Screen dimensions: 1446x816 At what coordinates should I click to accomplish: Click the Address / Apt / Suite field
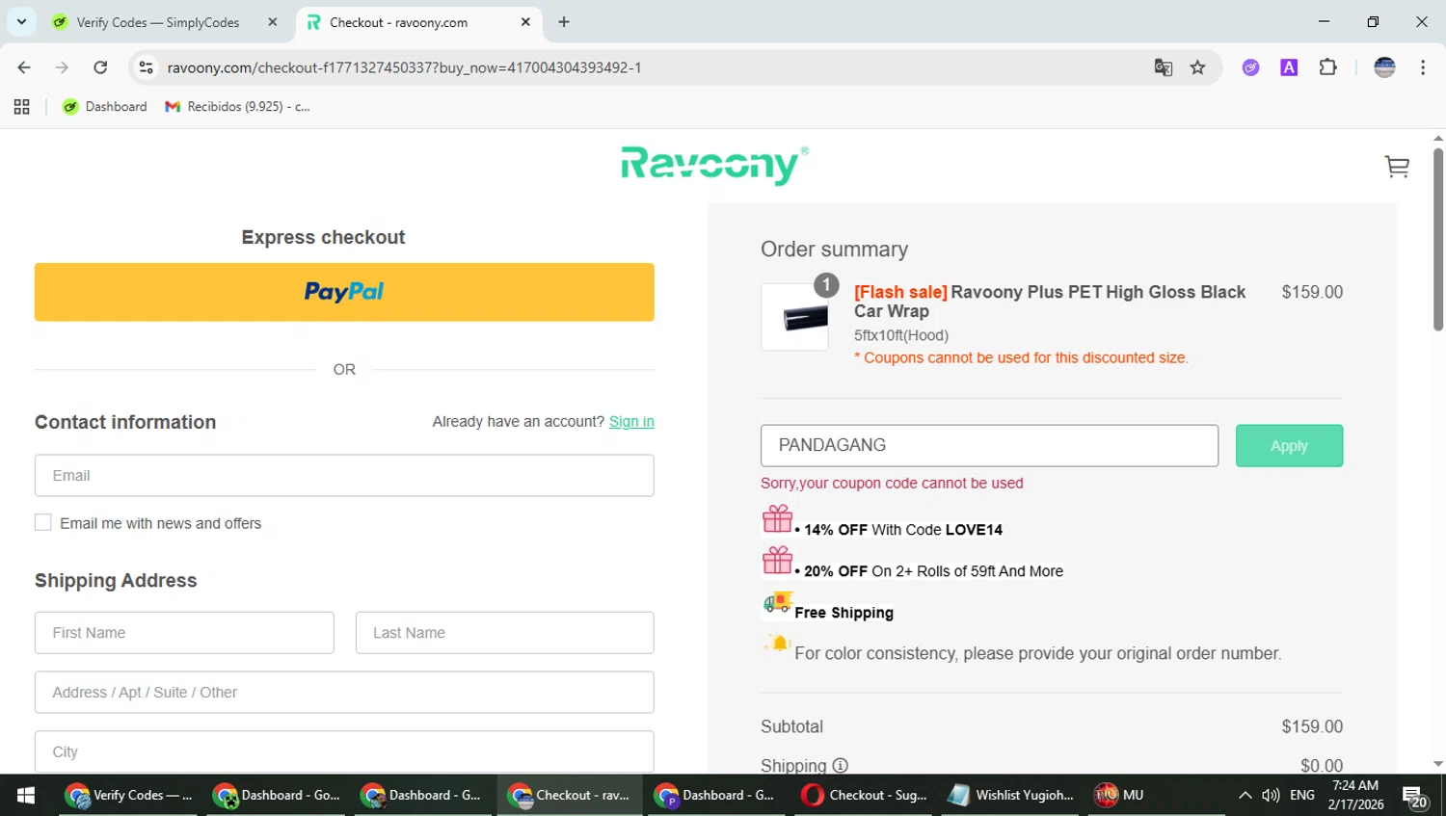pos(344,693)
